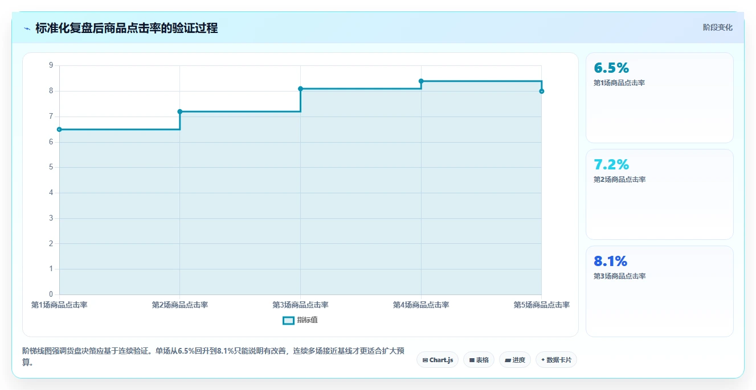Click the 进度 pill button
The height and width of the screenshot is (390, 756).
click(x=515, y=360)
